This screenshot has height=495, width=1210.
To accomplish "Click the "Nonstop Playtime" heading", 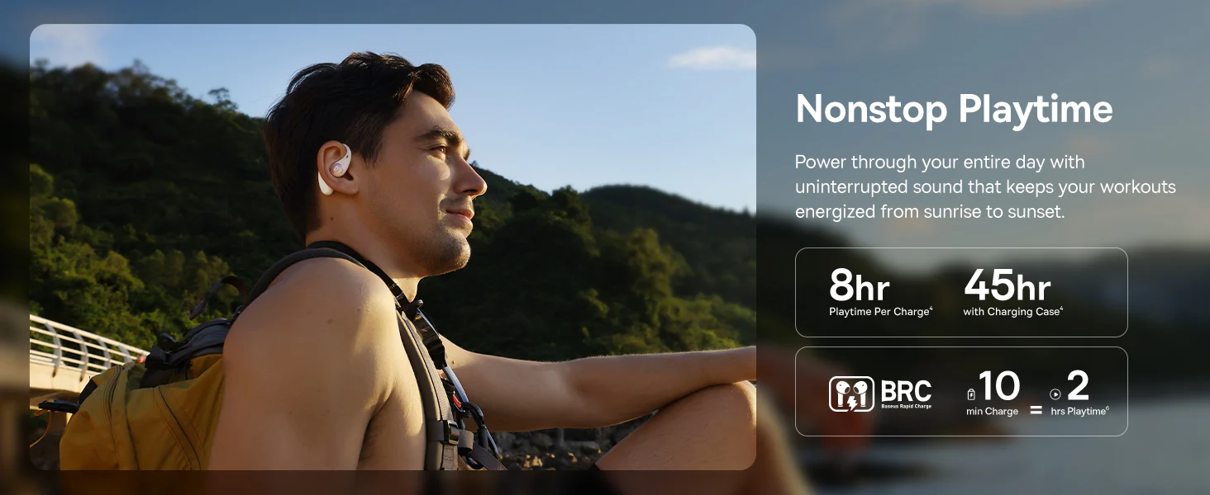I will tap(954, 109).
